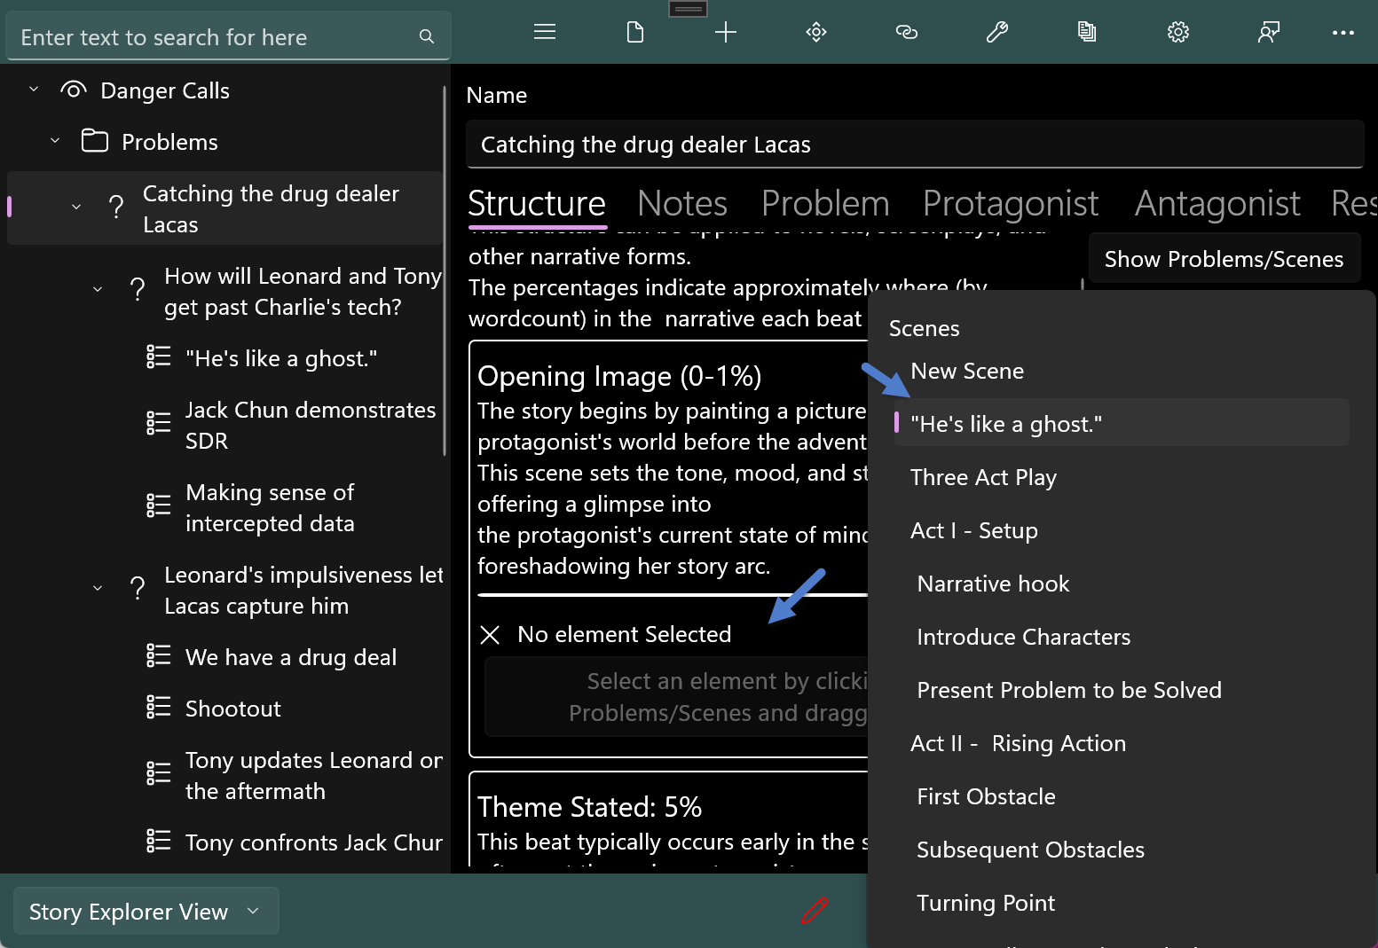Select the Shootout scene in tree
This screenshot has height=948, width=1378.
232,709
